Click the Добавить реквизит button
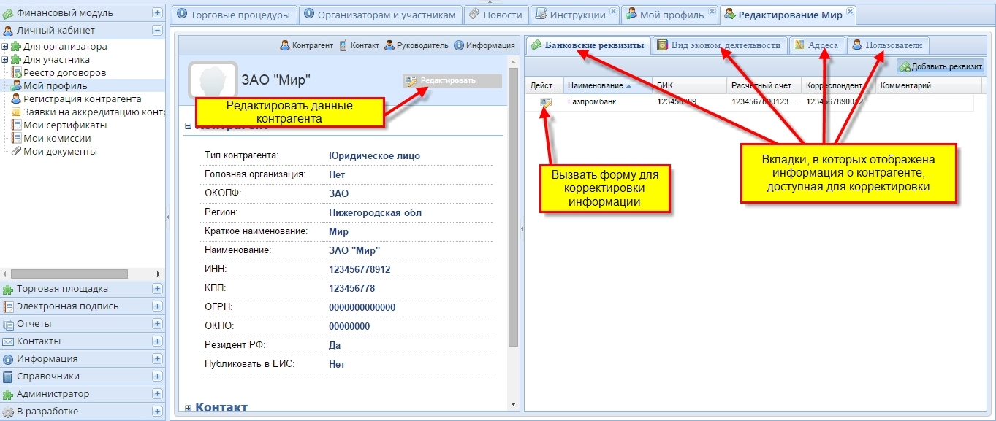The height and width of the screenshot is (421, 996). click(x=941, y=66)
